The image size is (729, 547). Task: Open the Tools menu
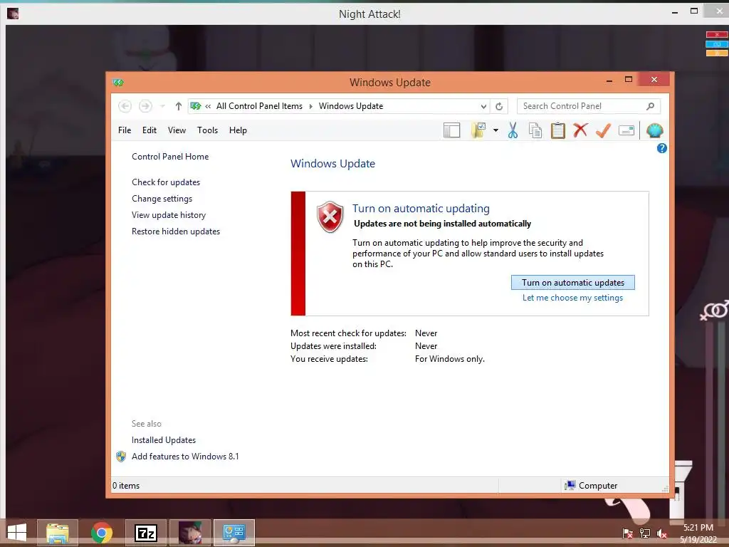(x=207, y=130)
